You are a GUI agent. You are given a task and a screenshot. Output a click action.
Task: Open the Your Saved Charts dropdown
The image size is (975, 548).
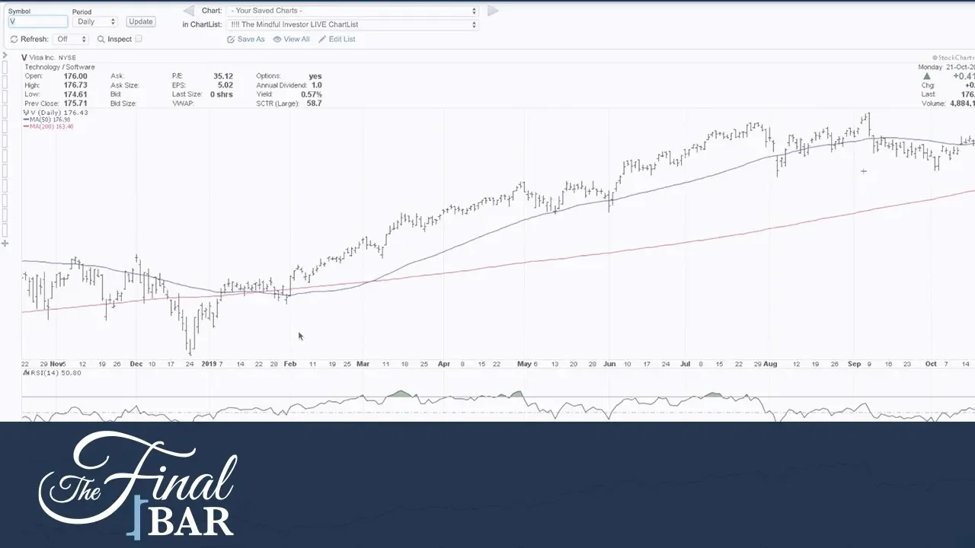tap(353, 11)
